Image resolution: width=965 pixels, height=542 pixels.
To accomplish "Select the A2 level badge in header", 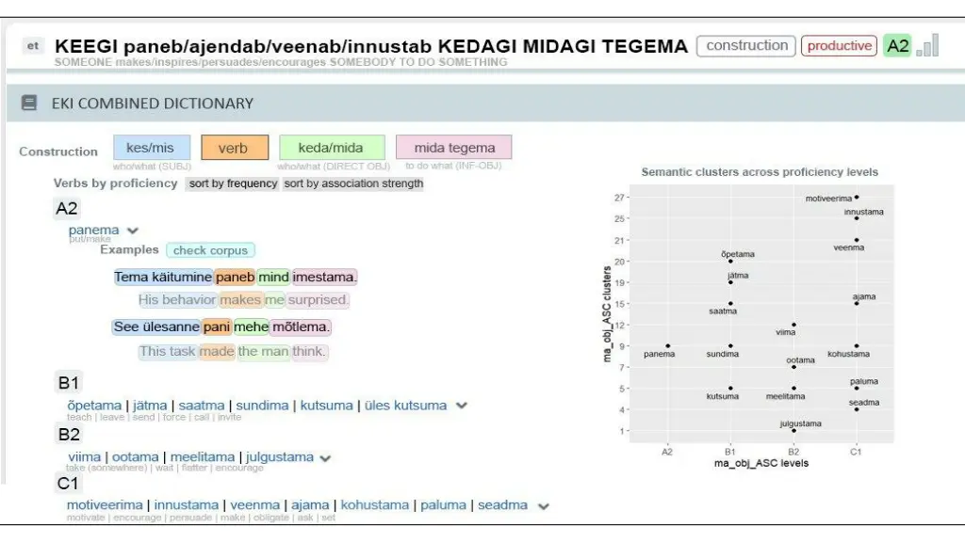I will (897, 45).
